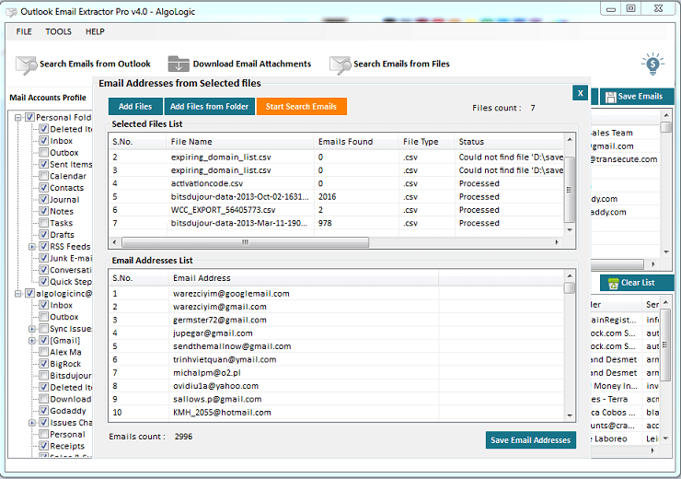Screen dimensions: 681x479
Task: Collapse the Personal Folders tree node
Action: (18, 118)
